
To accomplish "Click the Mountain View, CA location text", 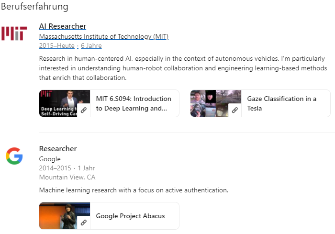I will point(67,177).
